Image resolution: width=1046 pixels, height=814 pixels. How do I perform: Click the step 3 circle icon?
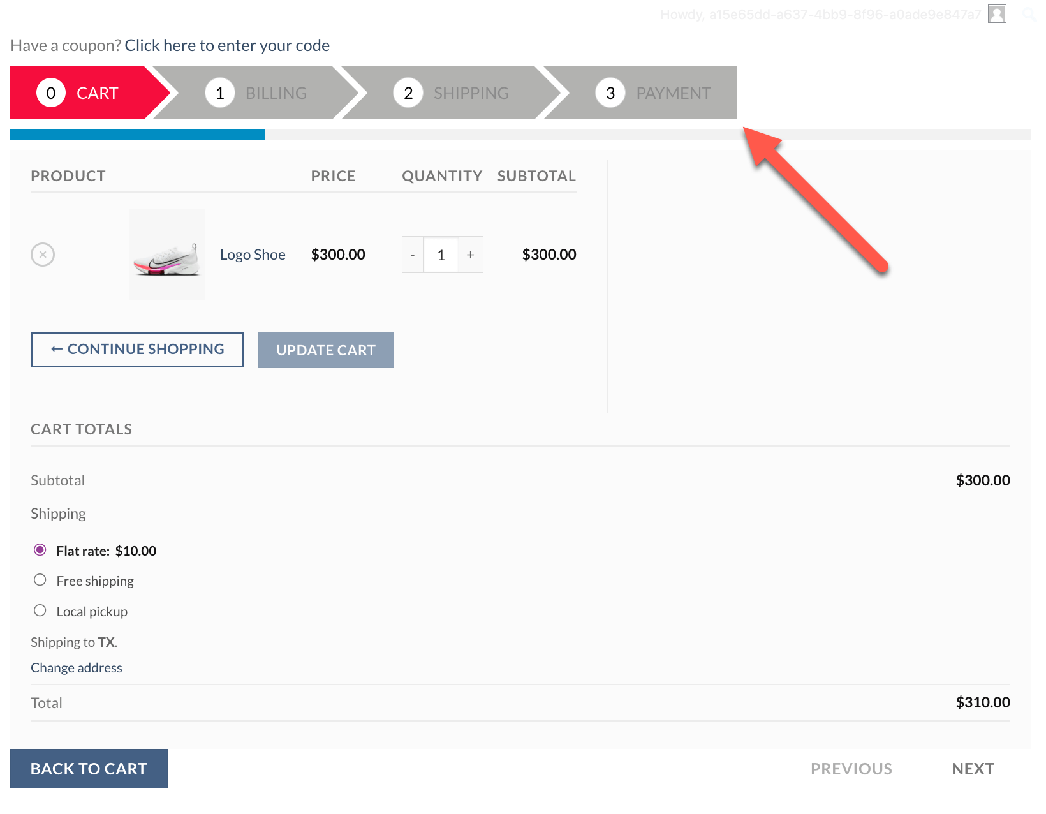click(x=610, y=93)
